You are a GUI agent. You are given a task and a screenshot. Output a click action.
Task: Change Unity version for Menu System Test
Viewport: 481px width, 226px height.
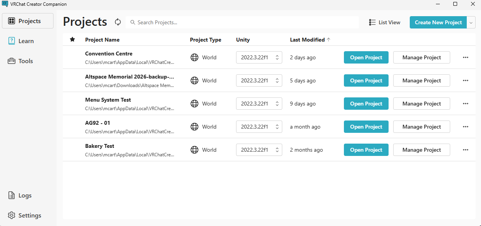(259, 104)
